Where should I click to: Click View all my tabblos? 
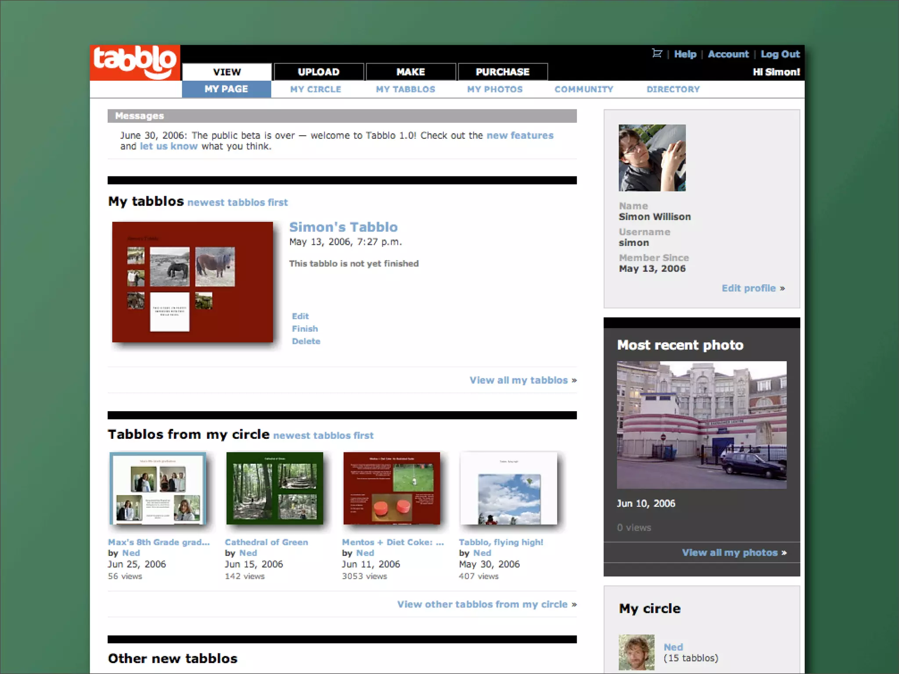519,380
